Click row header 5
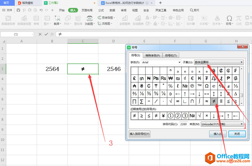This screenshot has height=166, width=252. tap(2, 89)
